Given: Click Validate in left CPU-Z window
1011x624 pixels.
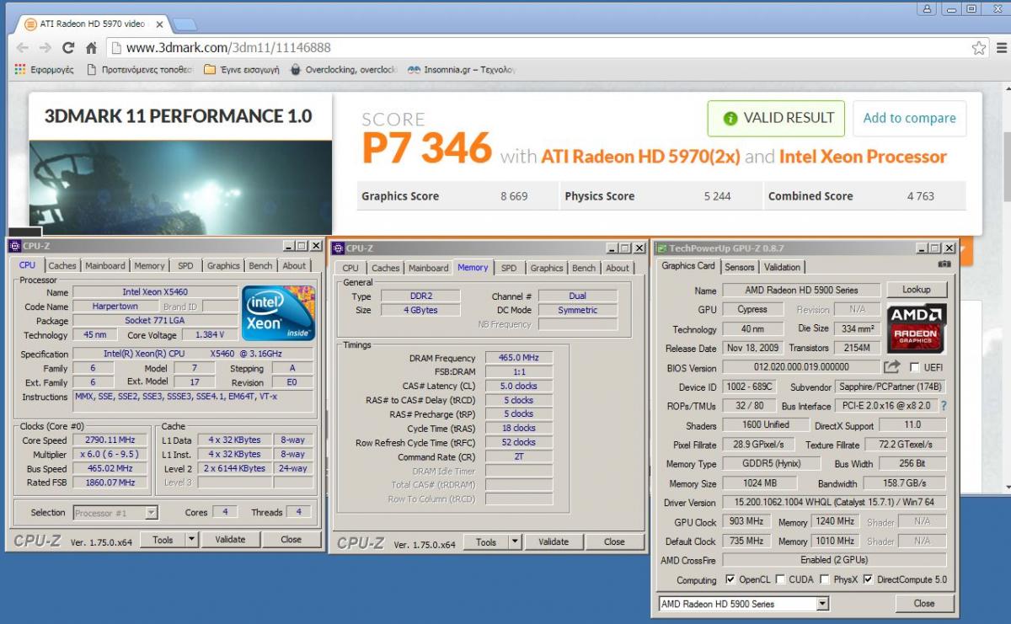Looking at the screenshot, I should 230,540.
